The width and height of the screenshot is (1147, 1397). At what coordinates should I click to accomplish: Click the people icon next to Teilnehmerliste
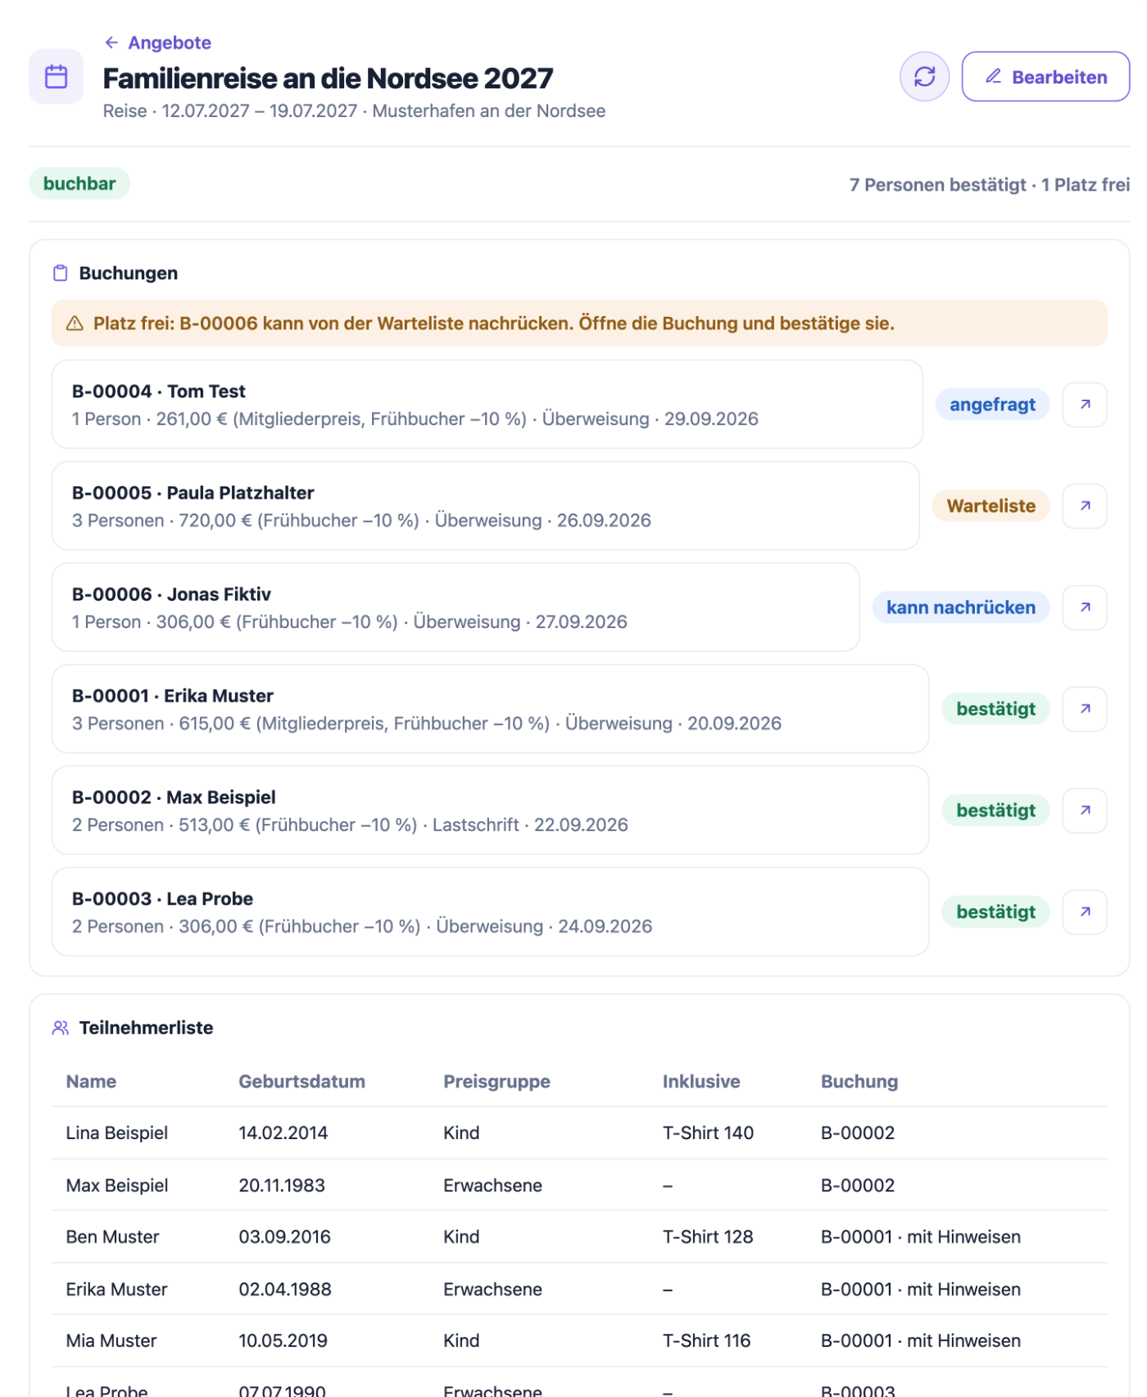coord(61,1028)
